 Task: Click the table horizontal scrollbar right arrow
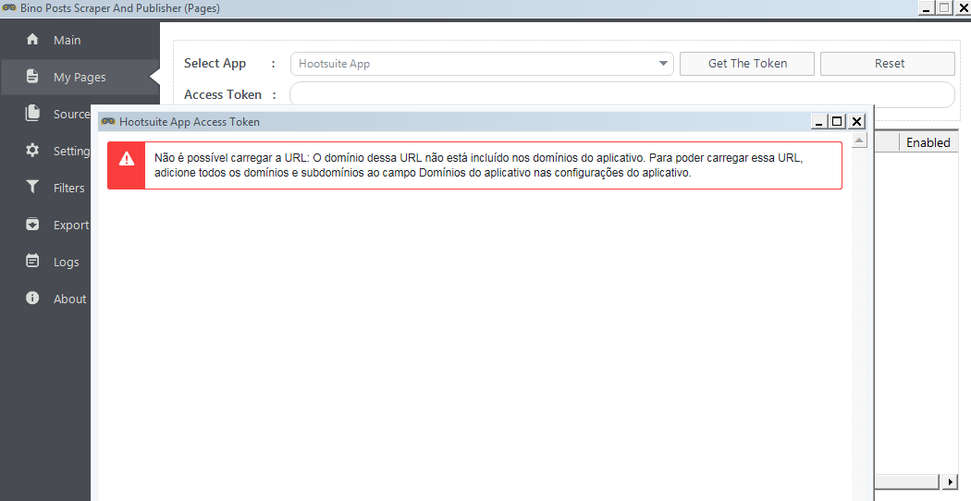(x=950, y=482)
